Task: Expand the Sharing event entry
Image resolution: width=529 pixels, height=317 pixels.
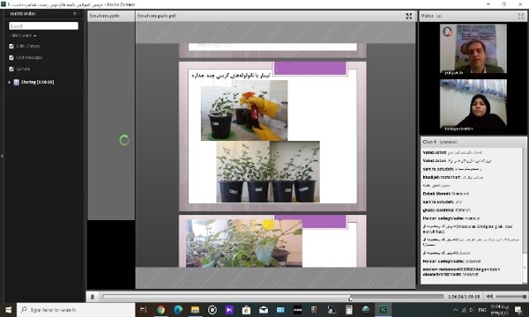Action: click(x=9, y=82)
